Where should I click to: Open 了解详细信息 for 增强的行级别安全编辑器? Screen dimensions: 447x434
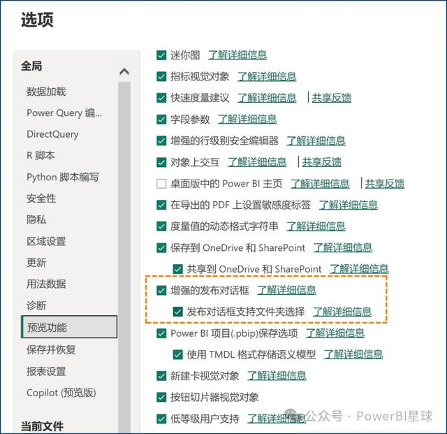click(x=316, y=140)
